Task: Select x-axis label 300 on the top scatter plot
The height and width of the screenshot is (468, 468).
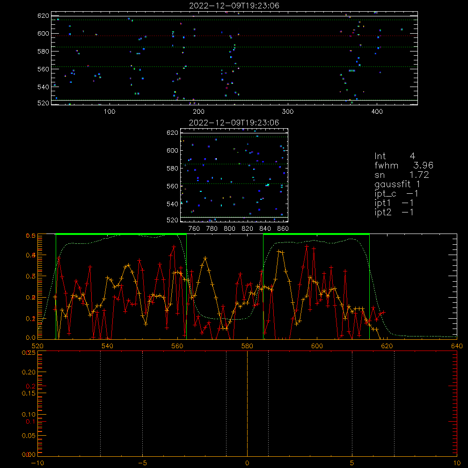Action: 288,112
